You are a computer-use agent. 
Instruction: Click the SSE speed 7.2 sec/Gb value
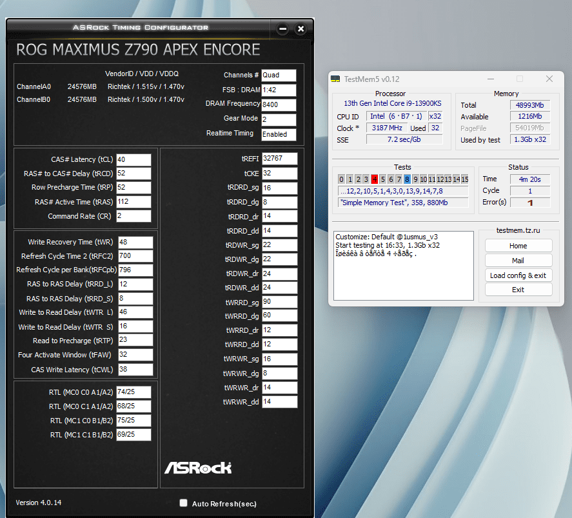coord(404,139)
